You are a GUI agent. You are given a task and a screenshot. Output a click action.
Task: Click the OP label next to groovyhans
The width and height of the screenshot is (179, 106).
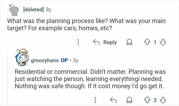click(x=64, y=61)
